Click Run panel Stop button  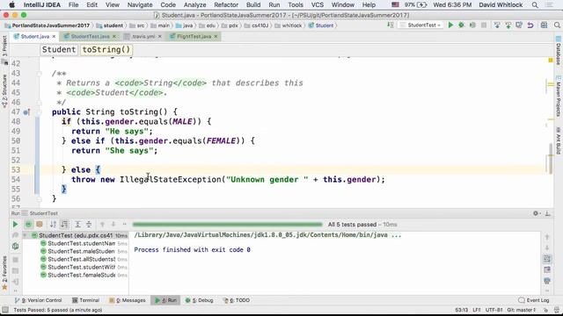coord(15,260)
